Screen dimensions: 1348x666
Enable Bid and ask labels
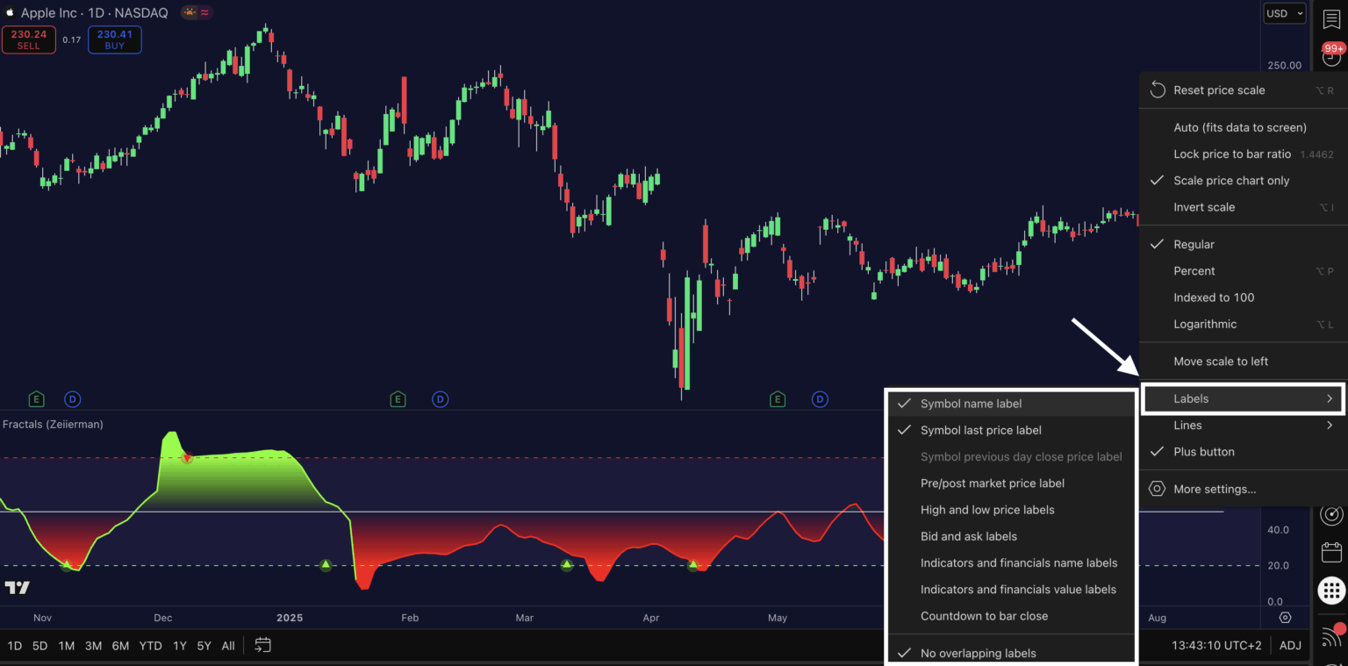[x=1012, y=536]
